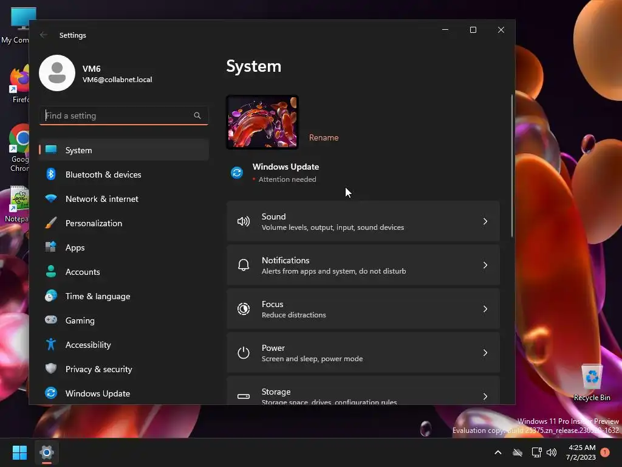
Task: Click the search magnifier icon
Action: coord(197,116)
